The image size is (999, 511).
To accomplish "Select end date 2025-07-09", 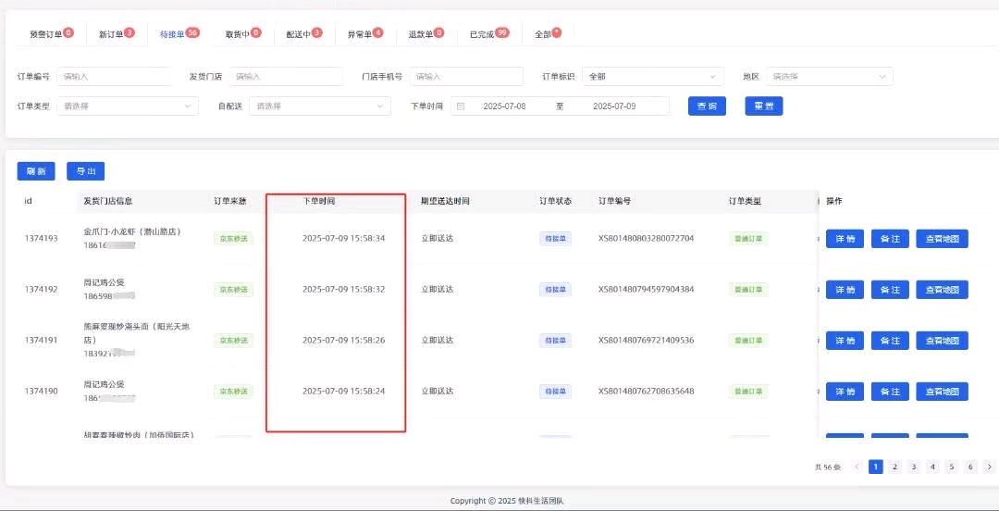I will (614, 106).
